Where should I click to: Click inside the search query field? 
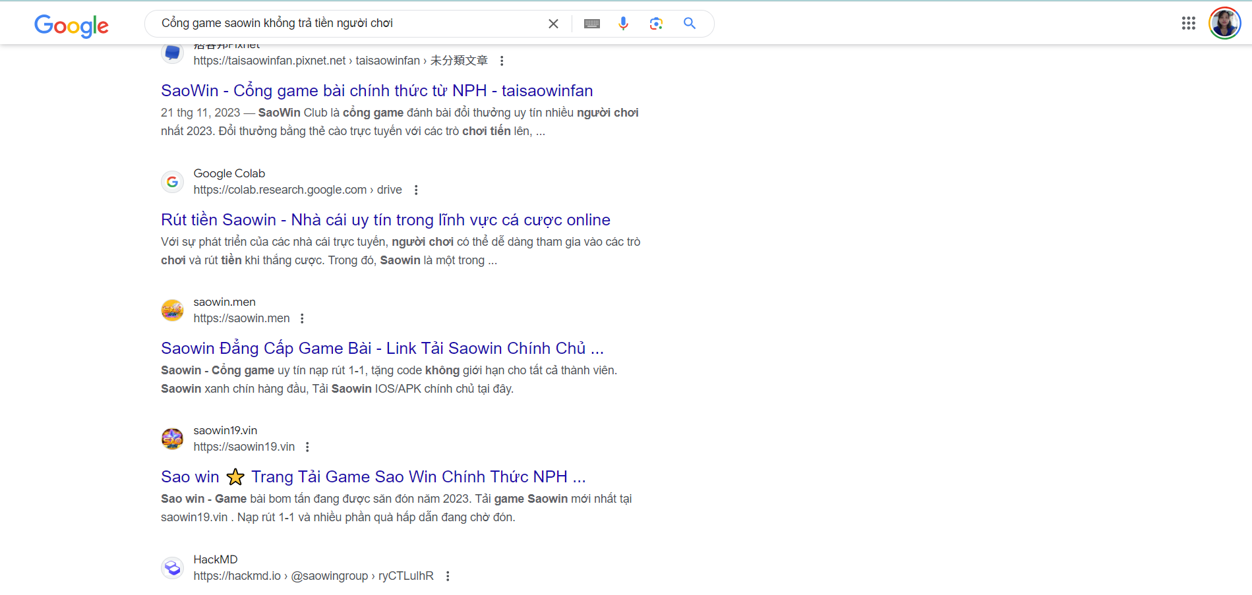349,24
